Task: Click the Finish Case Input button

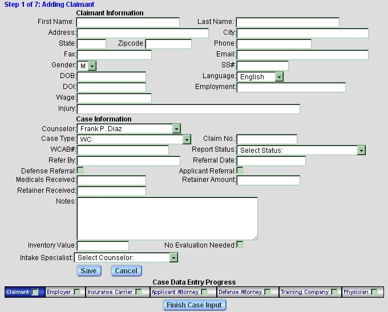Action: pos(195,305)
